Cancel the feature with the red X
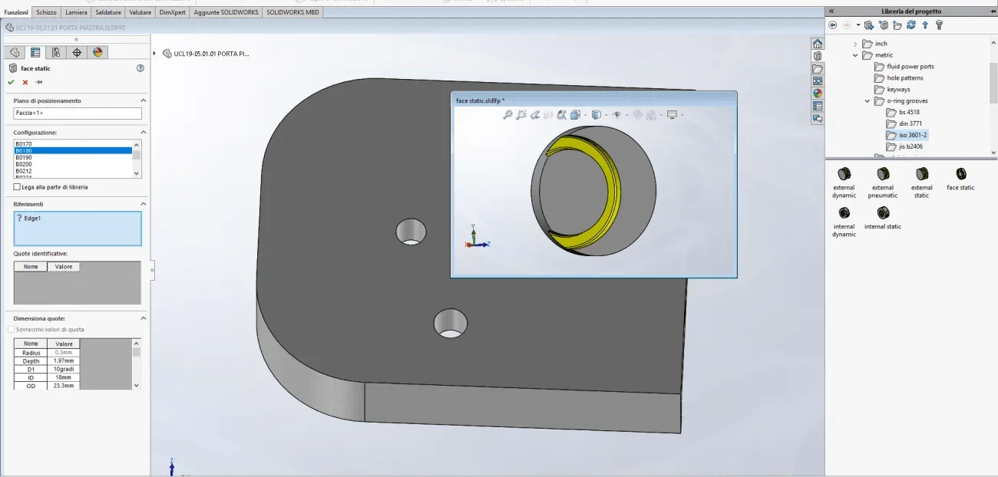 [25, 82]
